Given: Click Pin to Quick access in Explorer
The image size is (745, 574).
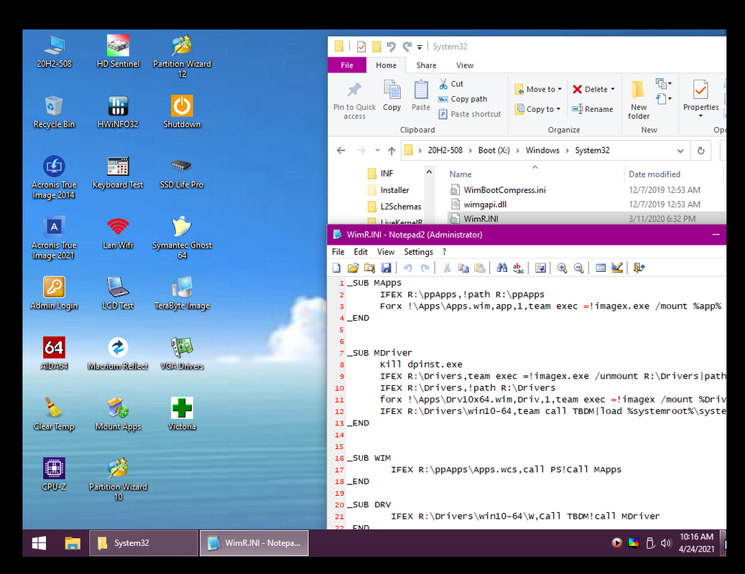Looking at the screenshot, I should click(x=354, y=100).
